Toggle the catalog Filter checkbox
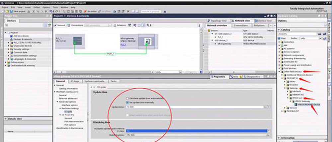The image size is (332, 142). coord(279,38)
